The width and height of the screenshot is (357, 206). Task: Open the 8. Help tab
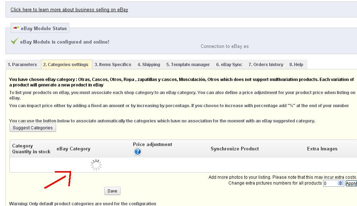[296, 65]
